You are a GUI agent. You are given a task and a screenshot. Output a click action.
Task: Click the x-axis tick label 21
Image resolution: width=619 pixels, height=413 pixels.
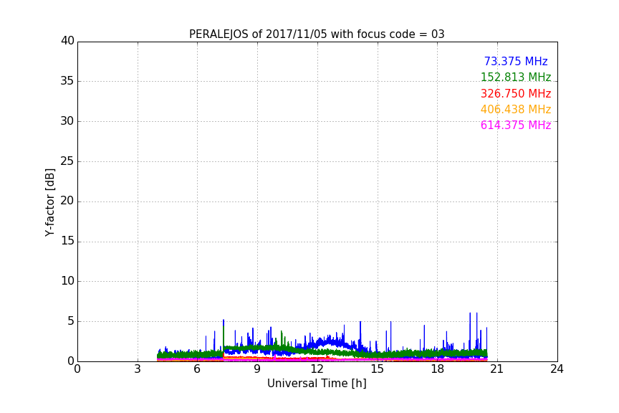(497, 369)
